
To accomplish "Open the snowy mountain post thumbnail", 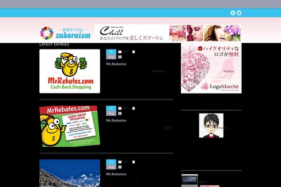I will tap(70, 173).
